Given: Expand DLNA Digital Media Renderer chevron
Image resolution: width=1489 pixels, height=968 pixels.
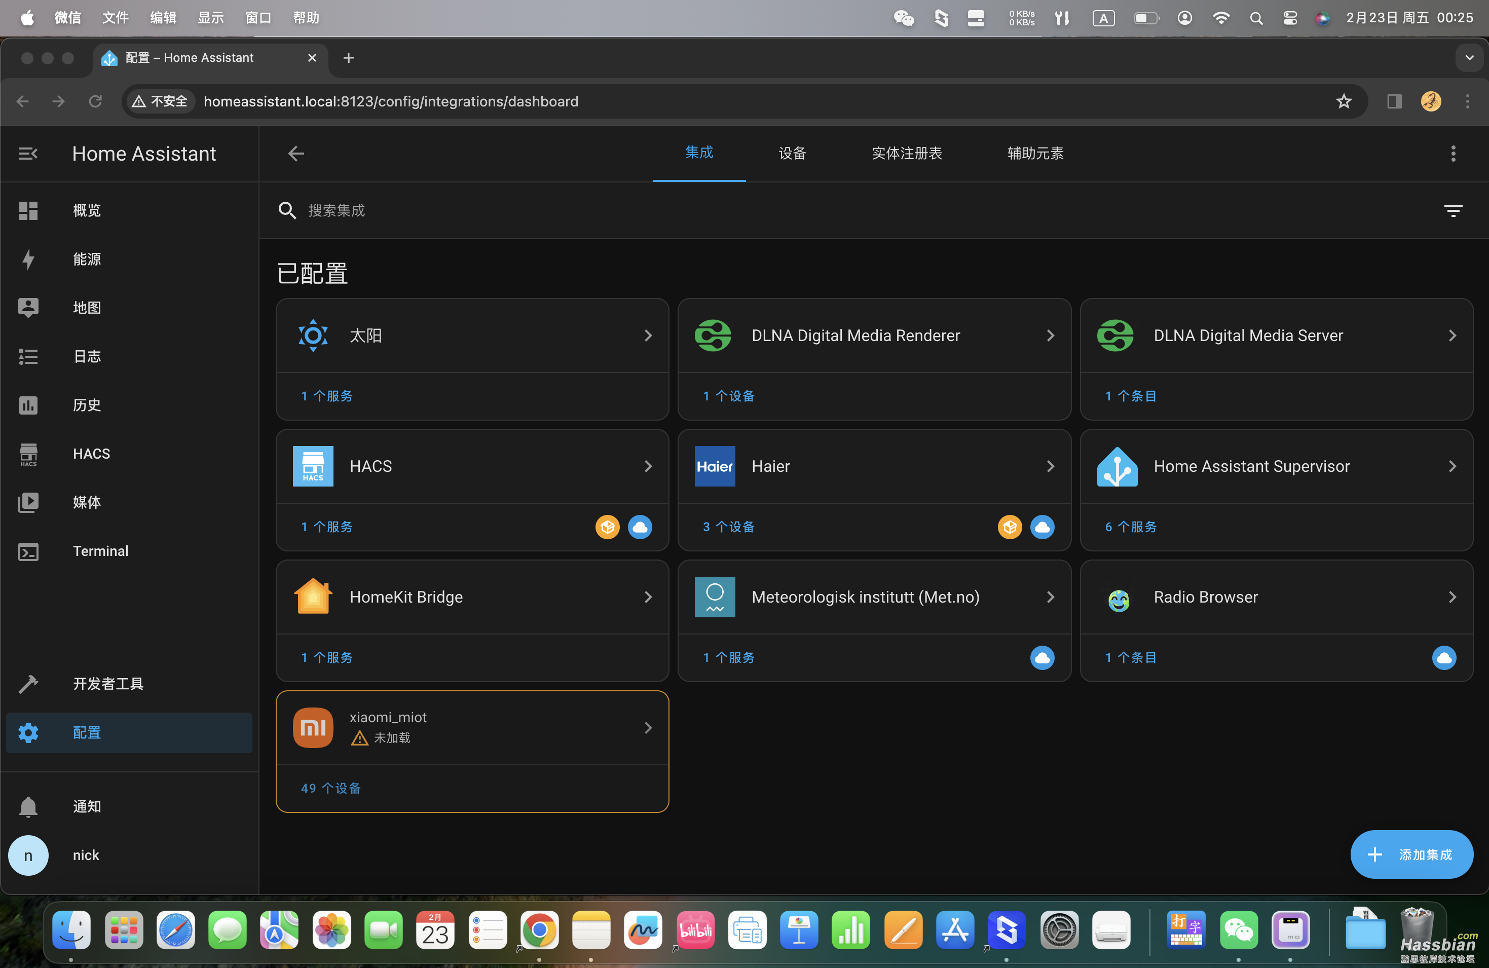Looking at the screenshot, I should [1051, 336].
